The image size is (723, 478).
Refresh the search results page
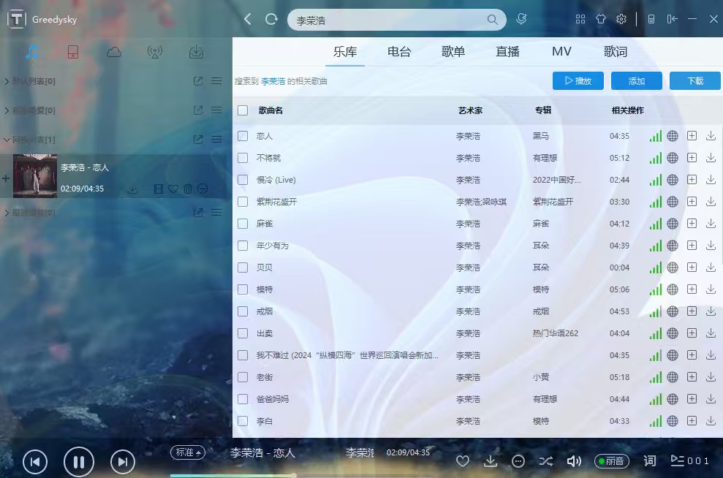272,19
